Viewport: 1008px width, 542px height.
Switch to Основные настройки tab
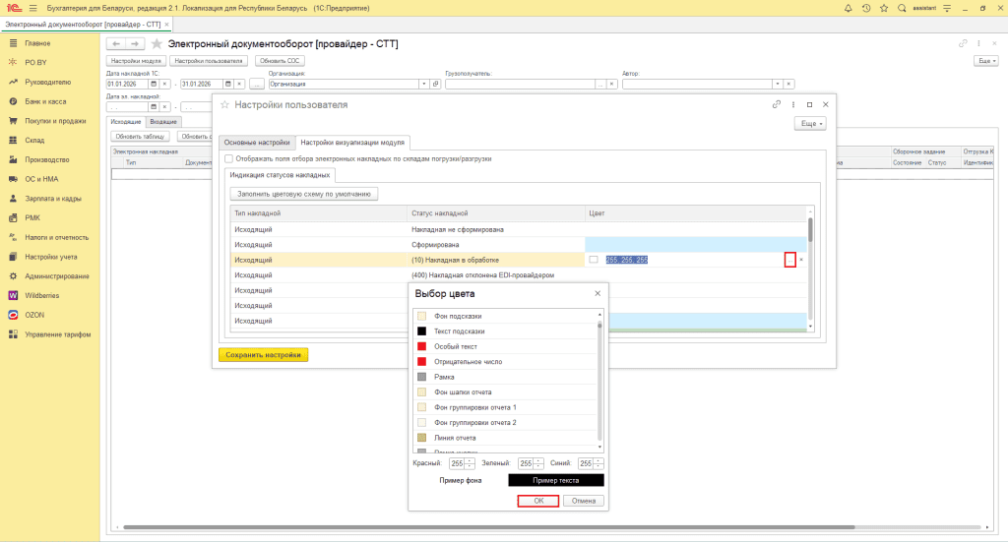point(257,143)
